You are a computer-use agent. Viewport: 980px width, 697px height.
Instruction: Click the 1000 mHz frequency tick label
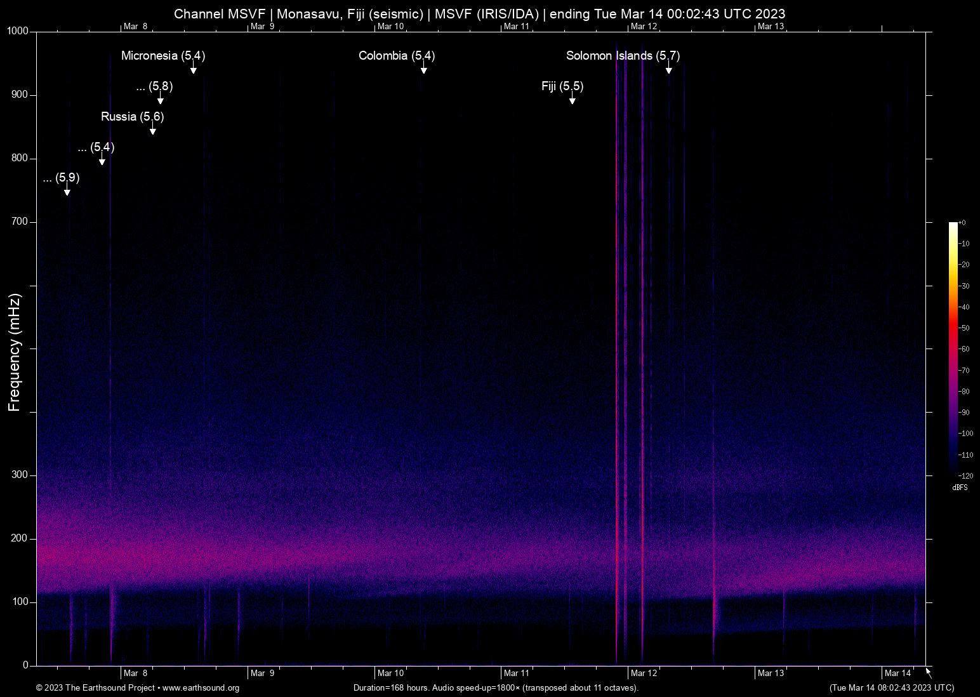pyautogui.click(x=18, y=31)
